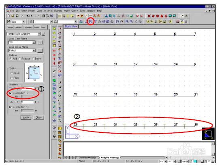Toggle the Use Section Hz checkbox
218x166 pixels.
click(x=11, y=93)
